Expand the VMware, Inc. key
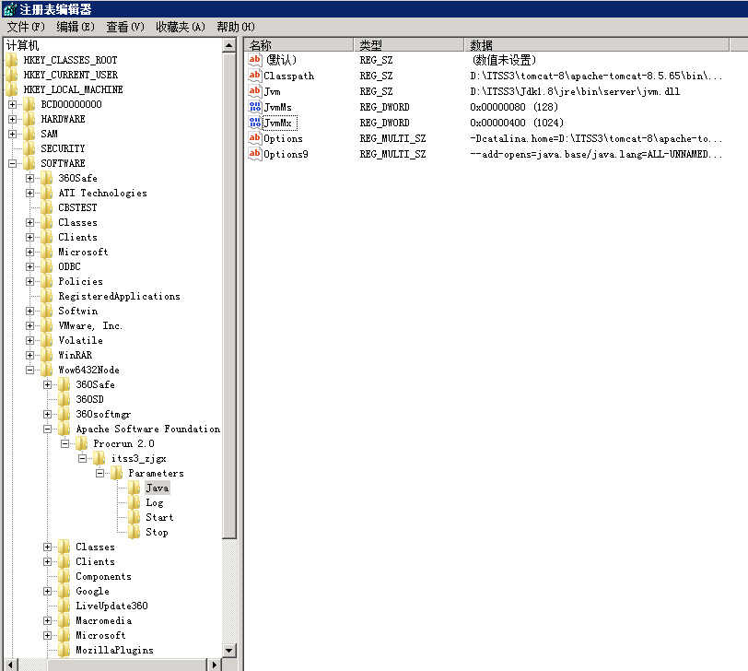748x671 pixels. pos(30,325)
